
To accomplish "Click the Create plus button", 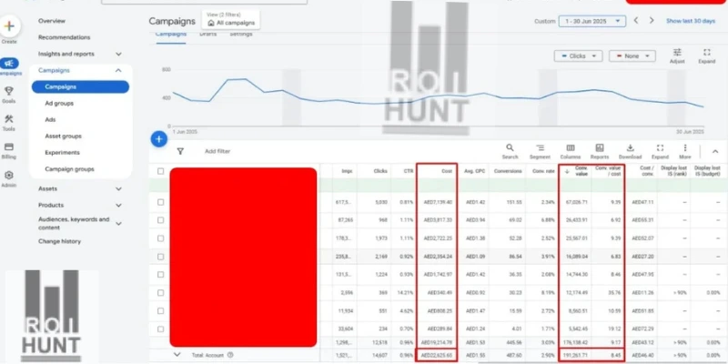I will click(9, 26).
